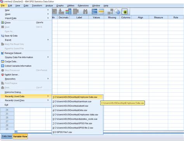Click the Measure column header

point(158,17)
